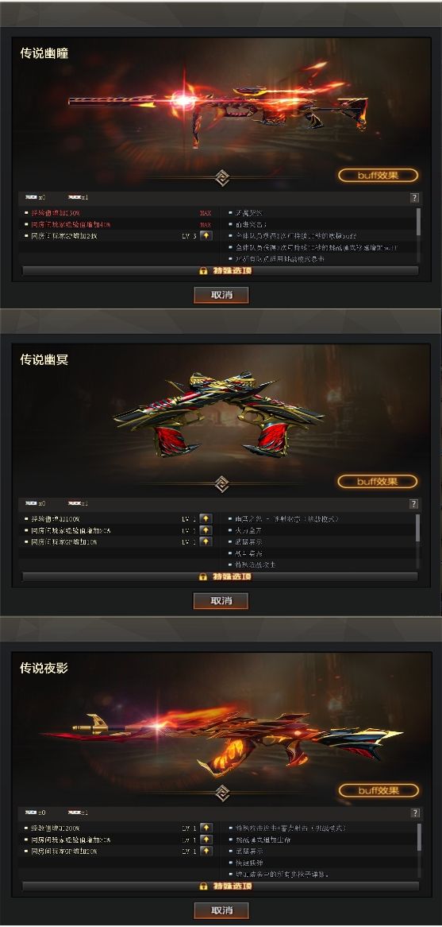Image resolution: width=442 pixels, height=927 pixels.
Task: Click question mark icon in 传说幽冥 panel
Action: point(415,504)
